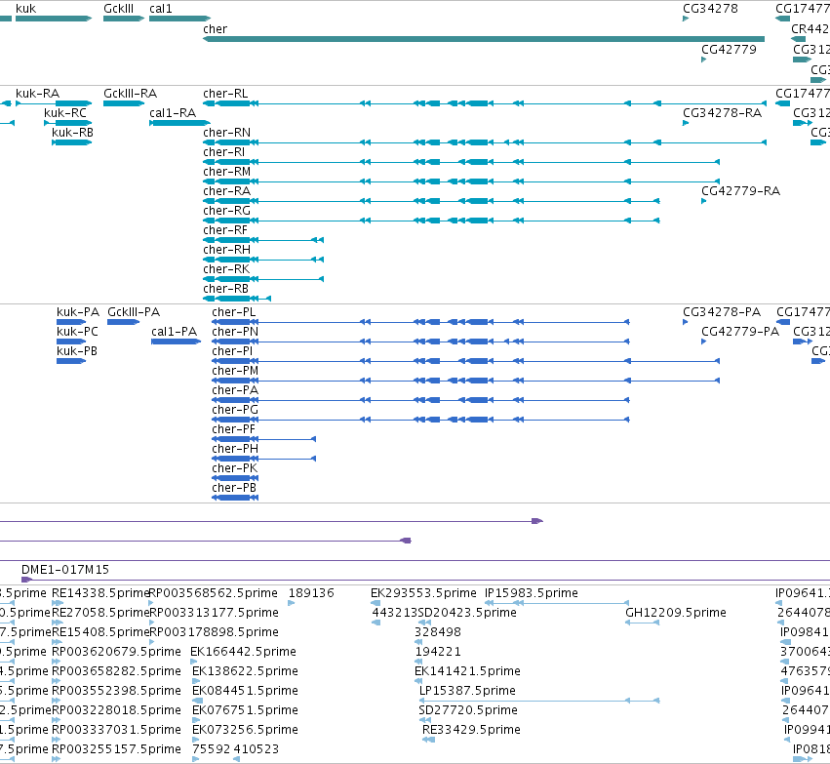Select the LP15387.5prime EST label
The width and height of the screenshot is (830, 764).
point(467,691)
